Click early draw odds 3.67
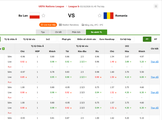This screenshot has width=162, height=120. pyautogui.click(x=127, y=56)
